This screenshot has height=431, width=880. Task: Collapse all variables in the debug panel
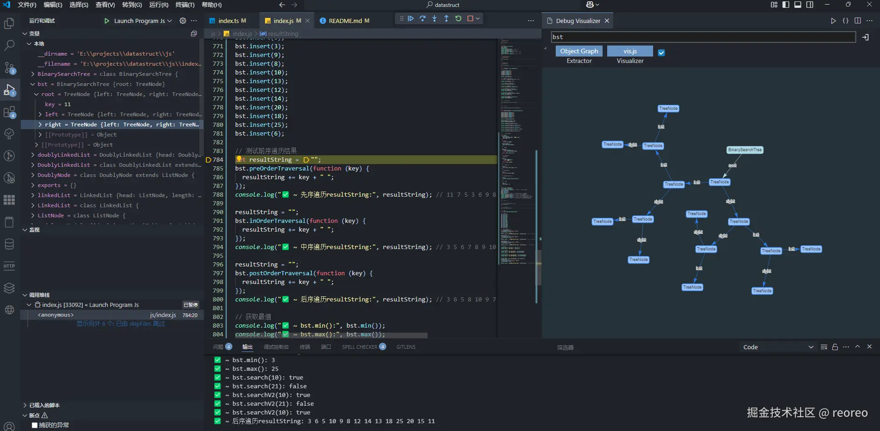pyautogui.click(x=194, y=34)
